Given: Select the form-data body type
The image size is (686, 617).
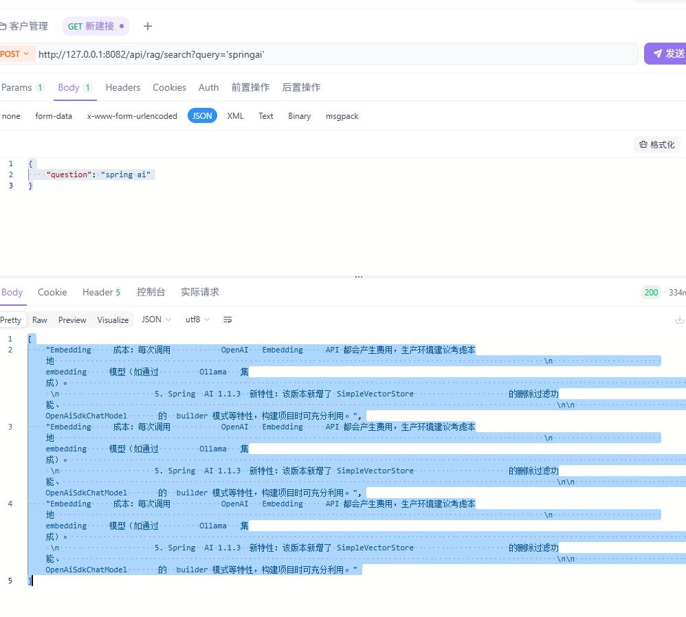Looking at the screenshot, I should tap(54, 116).
